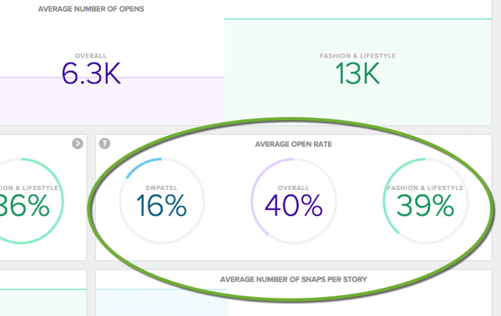Click the Average Number of Opens heading
The image size is (501, 316).
click(x=91, y=9)
